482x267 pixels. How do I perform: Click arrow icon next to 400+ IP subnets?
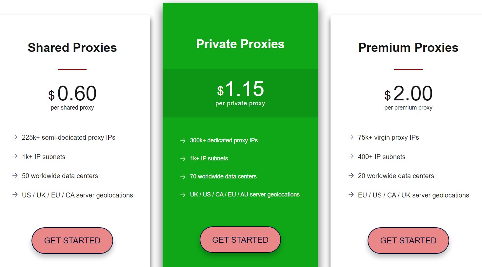(x=351, y=156)
